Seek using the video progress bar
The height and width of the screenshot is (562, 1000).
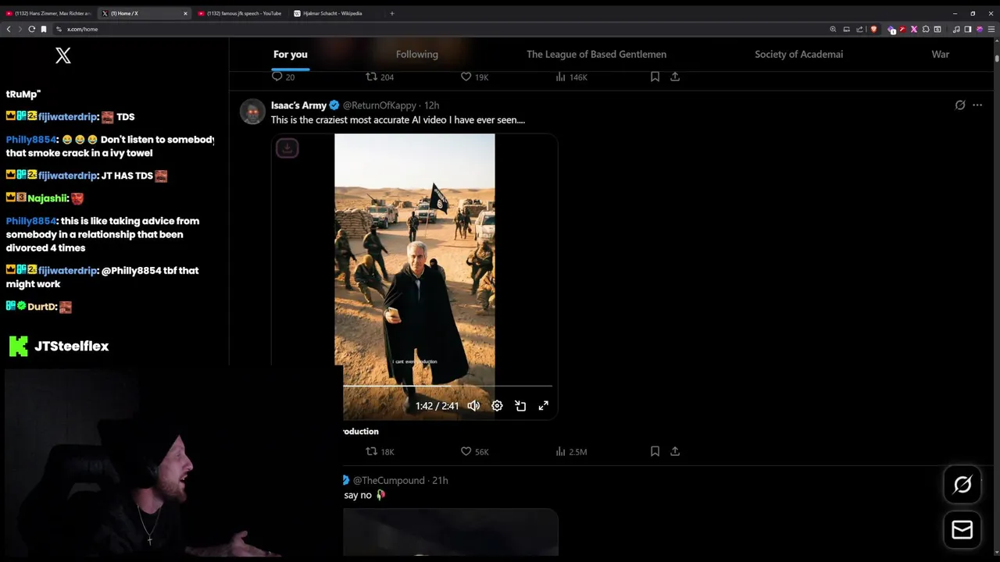pos(447,386)
